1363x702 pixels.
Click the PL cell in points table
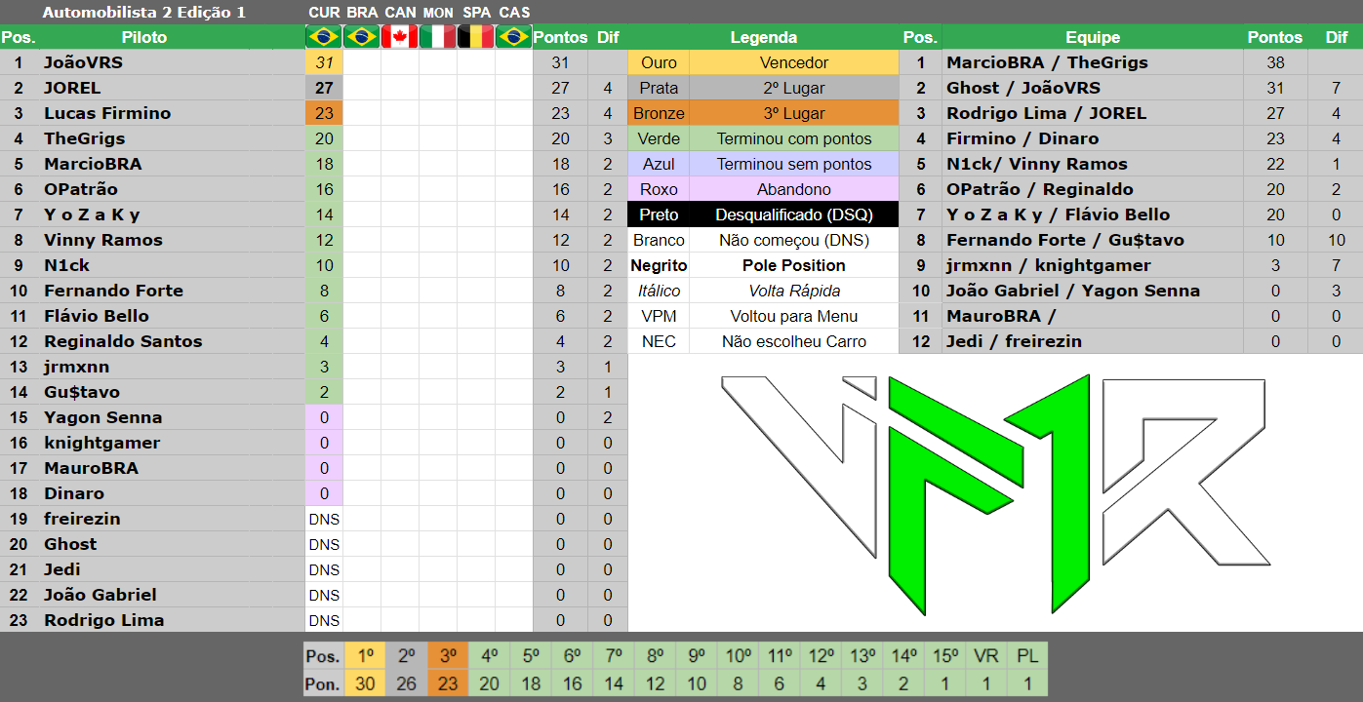click(x=1027, y=656)
